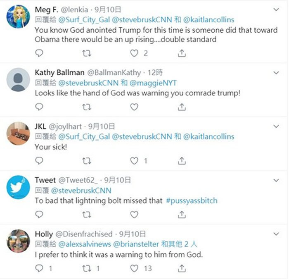289x279 pixels.
Task: Like Holly's tweet with 13 likes
Action: tap(134, 268)
